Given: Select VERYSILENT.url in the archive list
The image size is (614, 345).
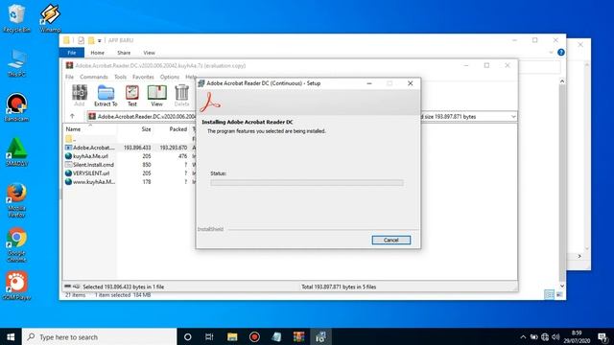Looking at the screenshot, I should (130, 173).
